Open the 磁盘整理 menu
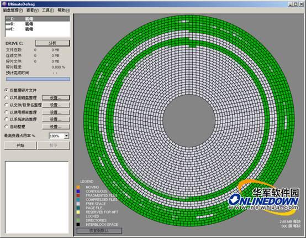 tap(13, 10)
